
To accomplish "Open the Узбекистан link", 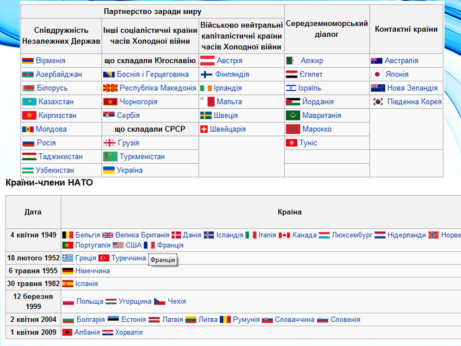I will click(x=55, y=170).
